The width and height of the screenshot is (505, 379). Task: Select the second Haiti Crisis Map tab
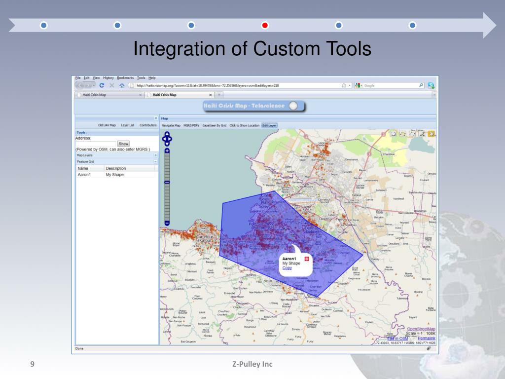click(x=180, y=95)
